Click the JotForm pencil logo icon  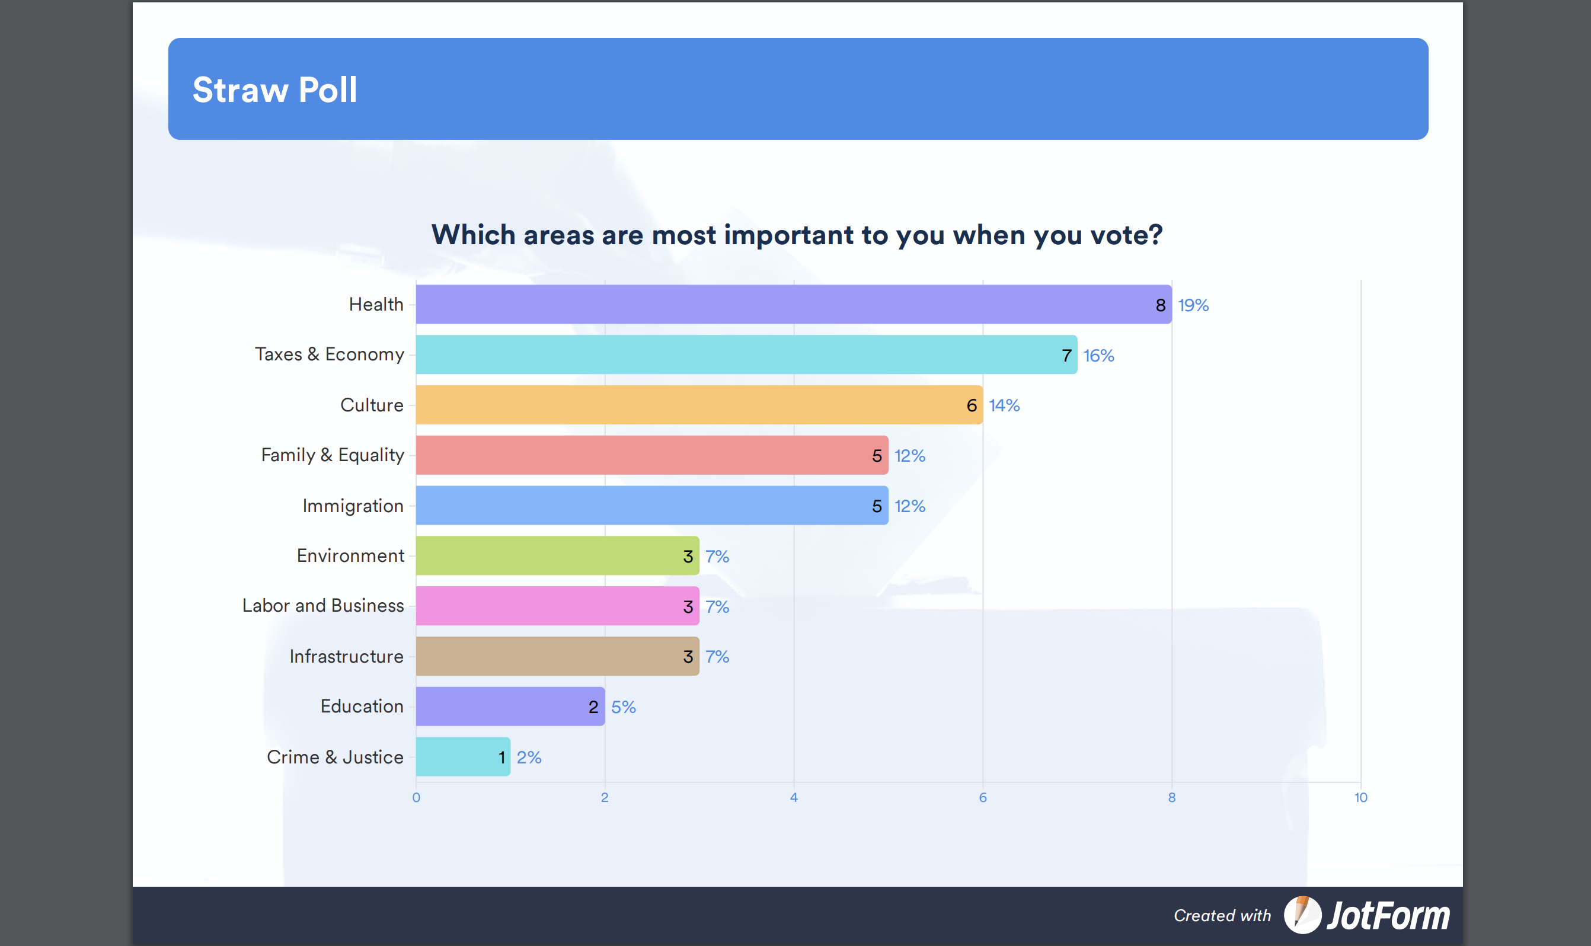[x=1302, y=915]
